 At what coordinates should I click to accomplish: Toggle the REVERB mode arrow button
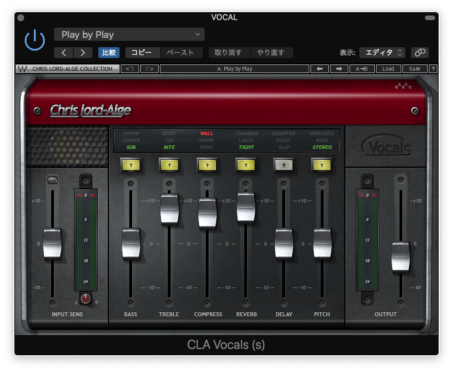coord(246,166)
